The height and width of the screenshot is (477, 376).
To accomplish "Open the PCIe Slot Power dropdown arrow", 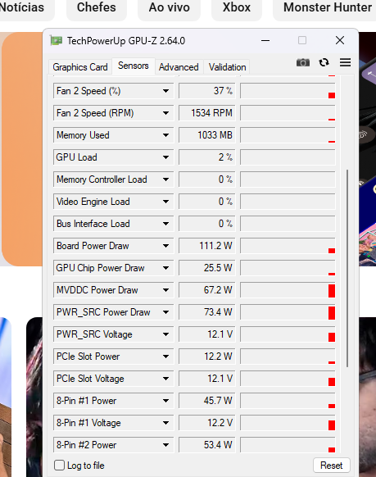I will (x=165, y=357).
